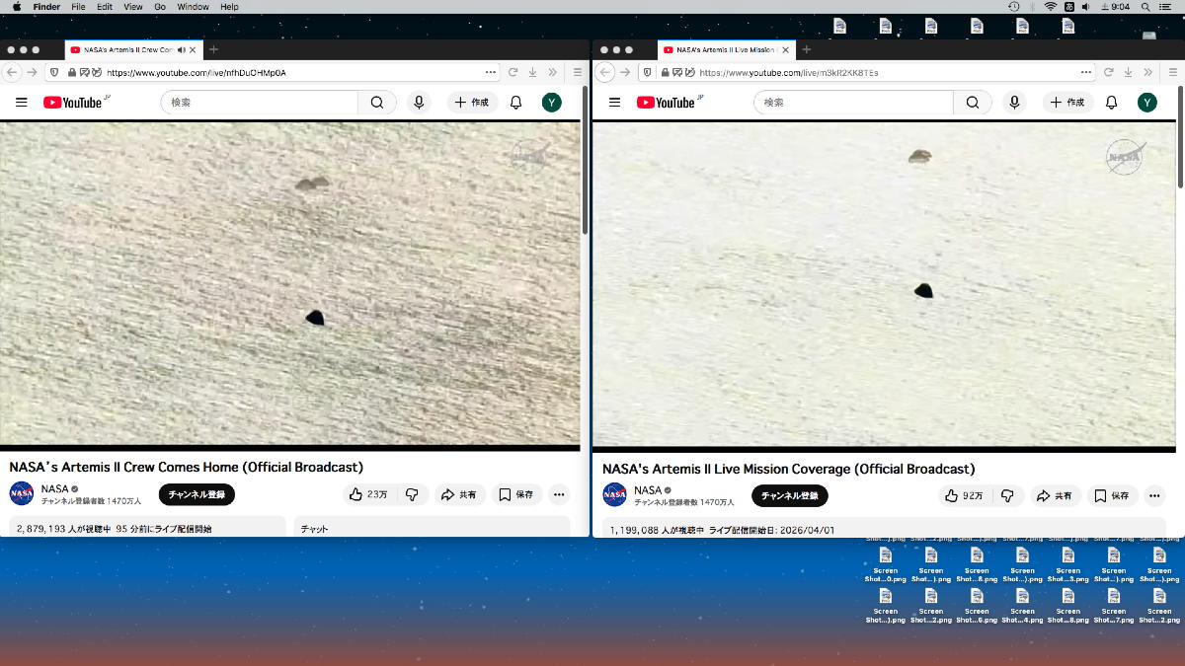The image size is (1185, 666).
Task: Show more toolbar tools in right browser
Action: tap(1148, 72)
